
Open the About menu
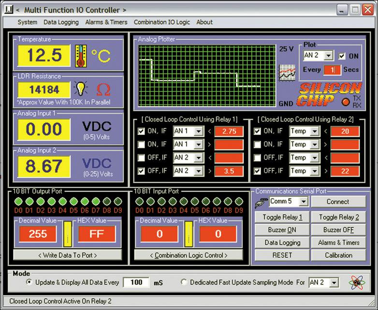[x=204, y=22]
